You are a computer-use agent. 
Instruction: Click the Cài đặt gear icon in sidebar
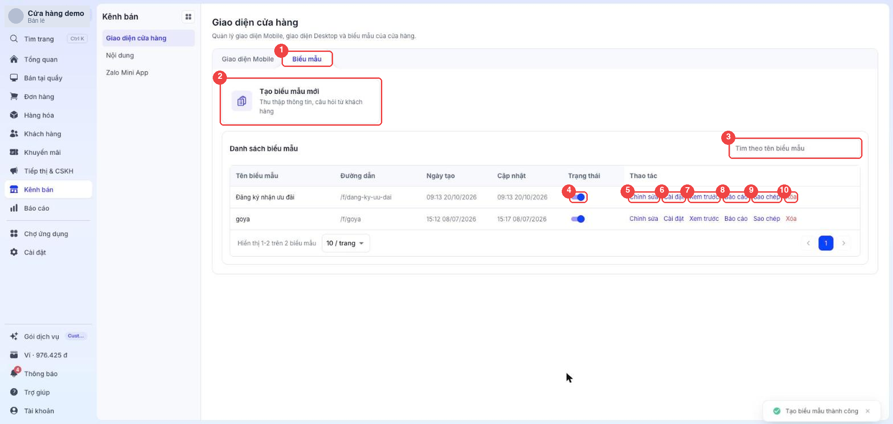14,252
